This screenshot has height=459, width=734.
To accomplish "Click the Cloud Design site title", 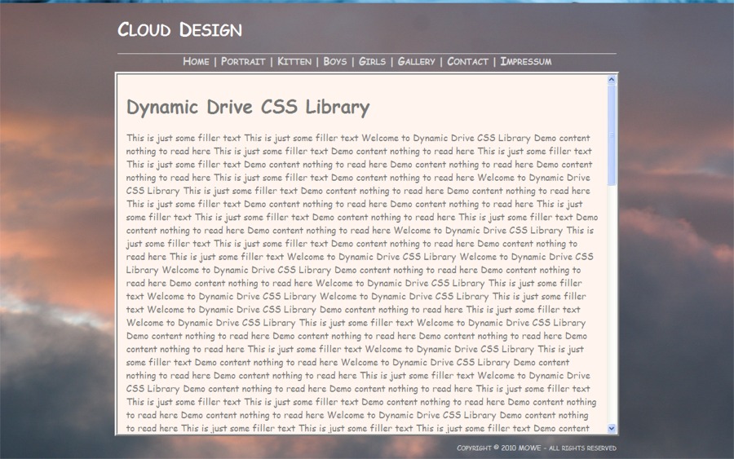I will pyautogui.click(x=179, y=29).
